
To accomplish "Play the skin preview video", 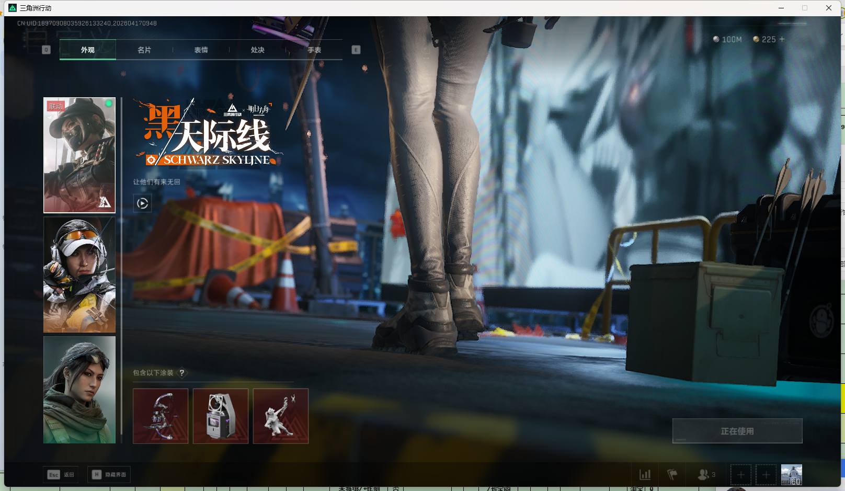I will 142,203.
